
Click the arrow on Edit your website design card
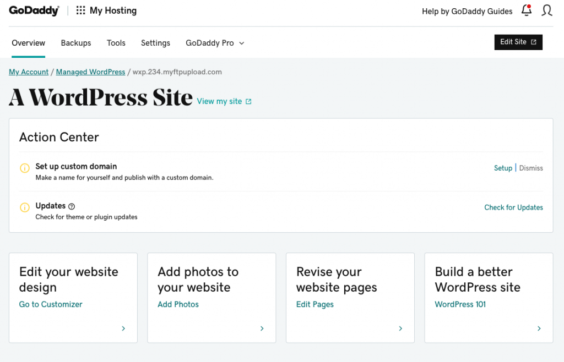(x=123, y=328)
